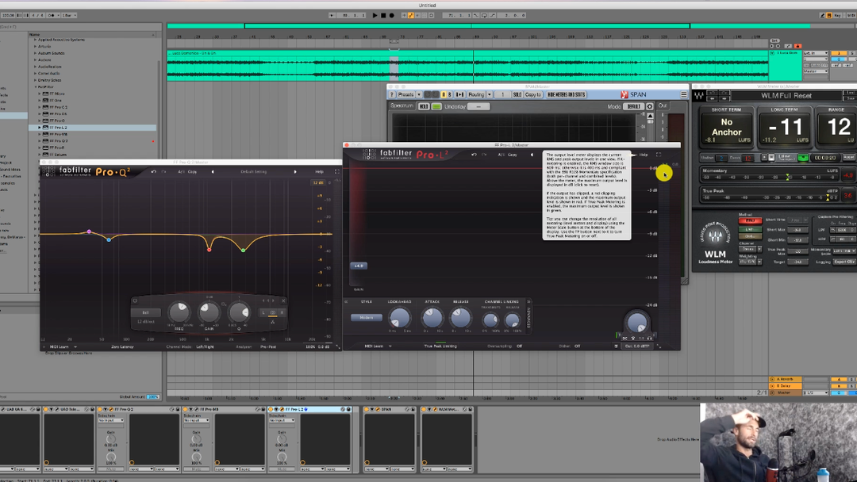
Task: Click the green EQ band node
Action: click(x=243, y=250)
